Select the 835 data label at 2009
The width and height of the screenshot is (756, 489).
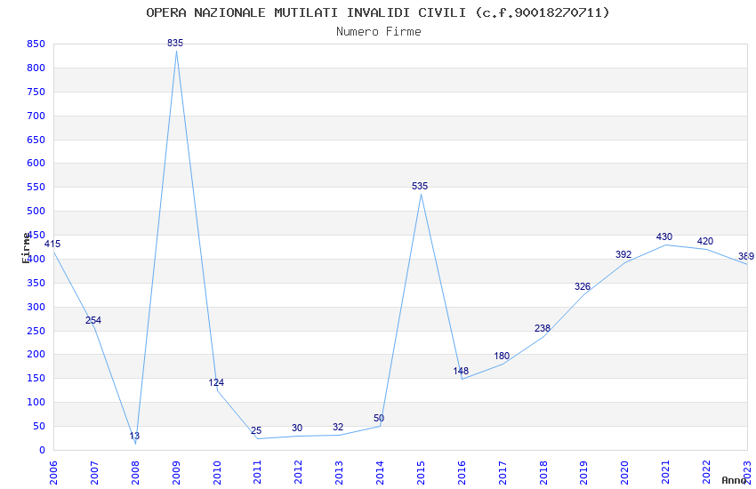click(175, 43)
